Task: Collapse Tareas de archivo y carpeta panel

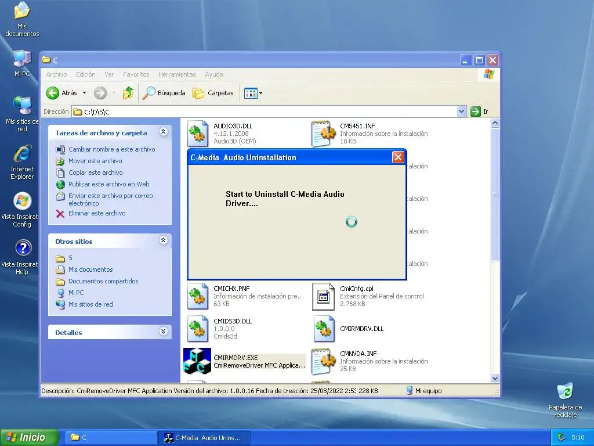Action: 163,132
